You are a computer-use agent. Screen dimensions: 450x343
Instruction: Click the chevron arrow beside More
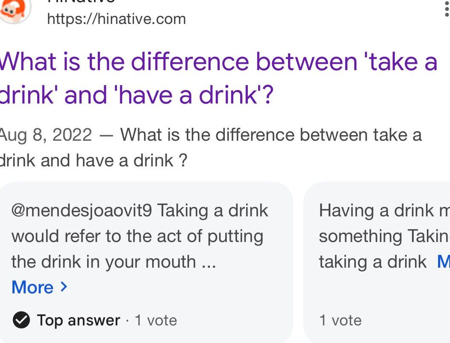coord(64,287)
